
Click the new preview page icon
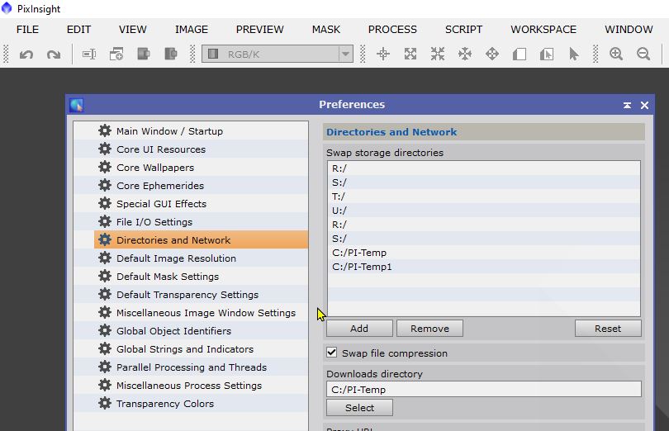520,54
